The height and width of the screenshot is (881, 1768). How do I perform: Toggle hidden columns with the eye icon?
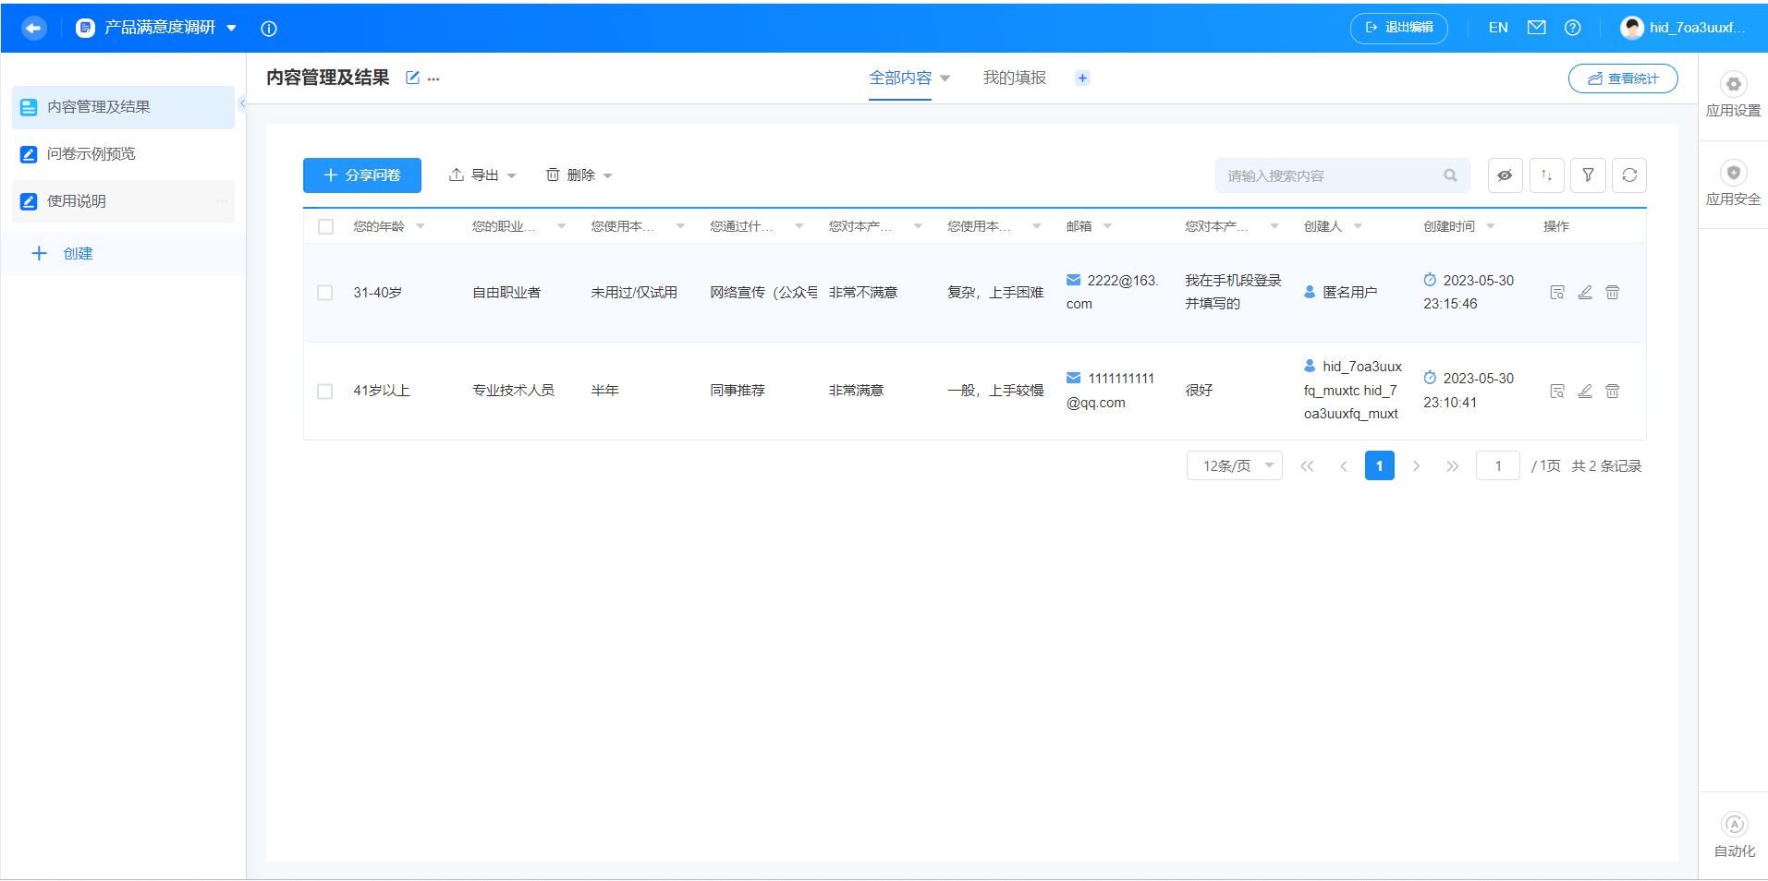pyautogui.click(x=1506, y=175)
